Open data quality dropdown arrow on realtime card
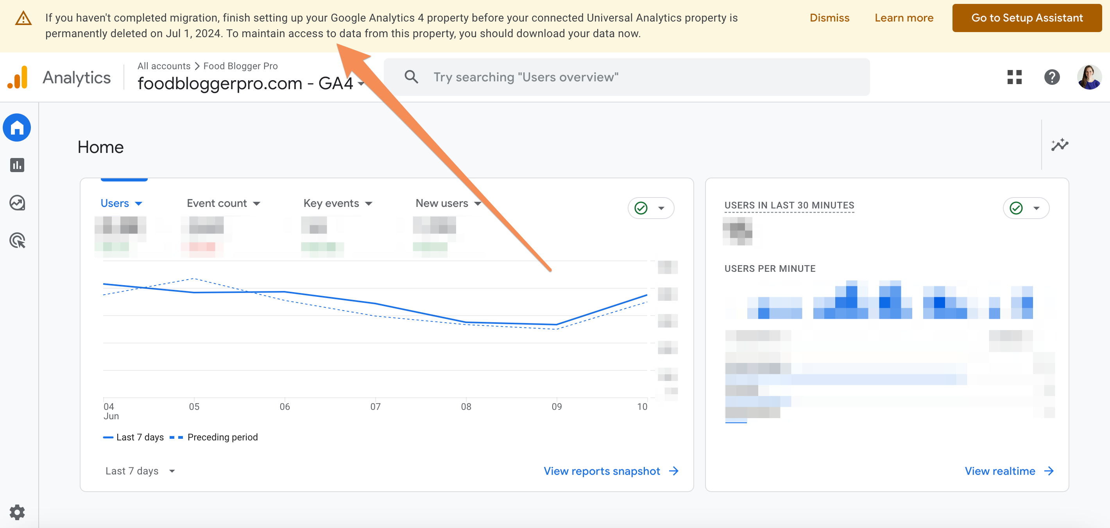This screenshot has width=1110, height=528. pos(1036,208)
